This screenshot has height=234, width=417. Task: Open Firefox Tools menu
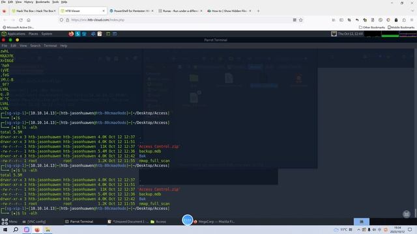pyautogui.click(x=55, y=2)
